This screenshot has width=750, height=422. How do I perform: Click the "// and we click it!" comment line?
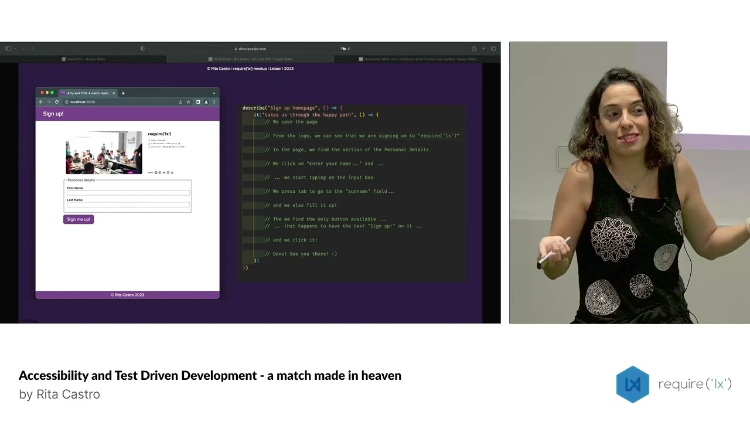(x=291, y=240)
